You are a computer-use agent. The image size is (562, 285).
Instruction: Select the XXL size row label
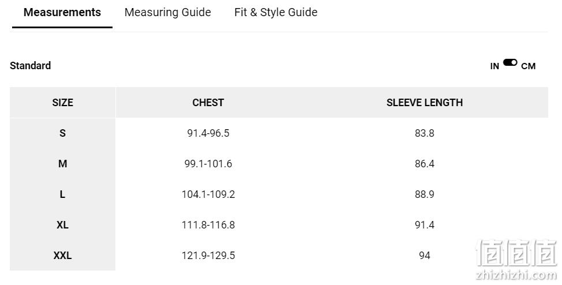(x=63, y=256)
